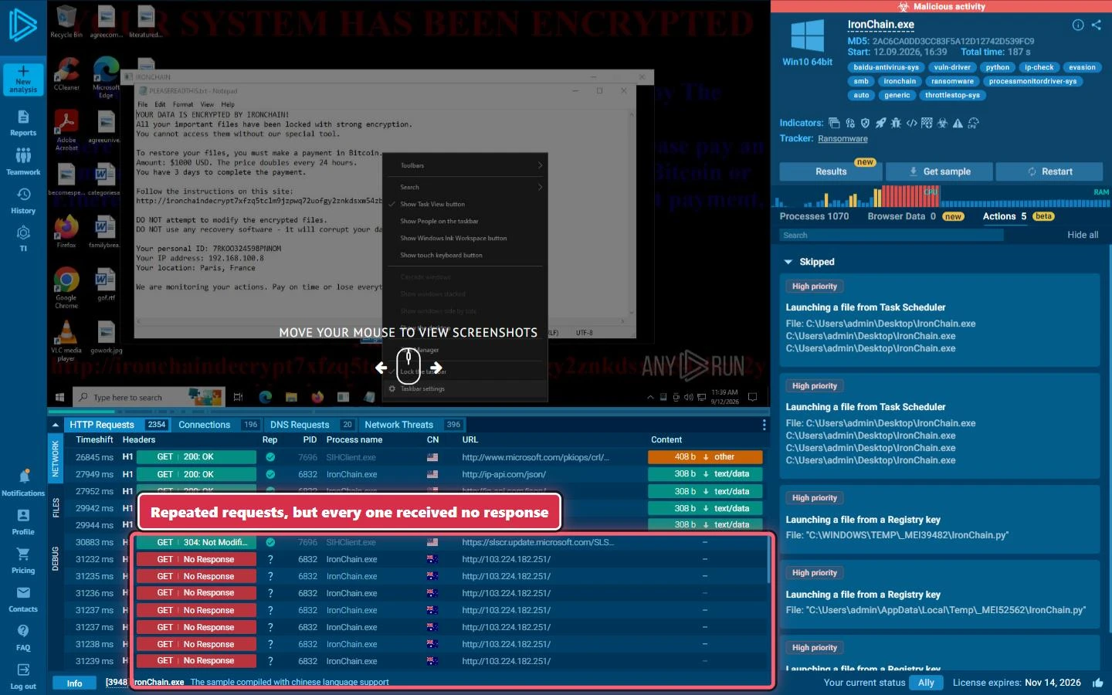Click the bug indicator icon
This screenshot has width=1112, height=695.
[896, 123]
